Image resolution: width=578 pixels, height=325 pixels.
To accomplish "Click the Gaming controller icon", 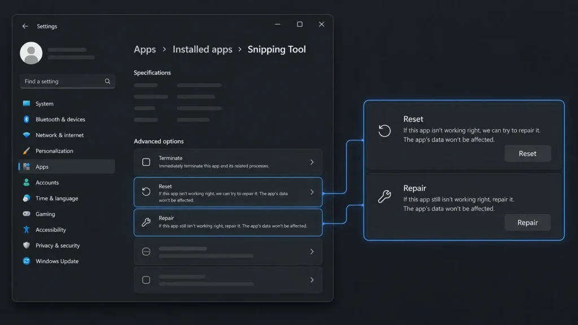I will click(27, 214).
